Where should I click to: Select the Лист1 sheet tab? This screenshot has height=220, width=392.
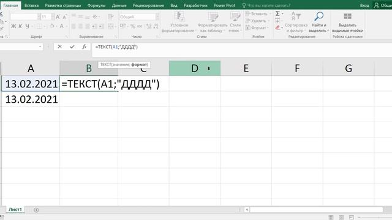[x=15, y=210]
